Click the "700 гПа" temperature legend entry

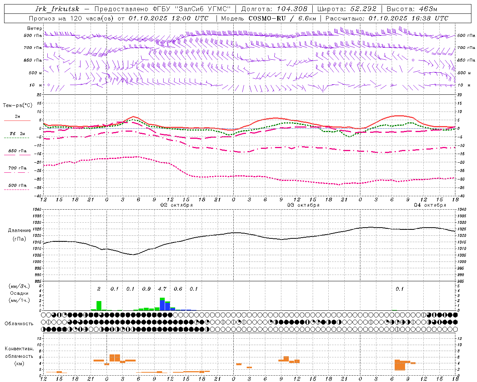pyautogui.click(x=18, y=168)
